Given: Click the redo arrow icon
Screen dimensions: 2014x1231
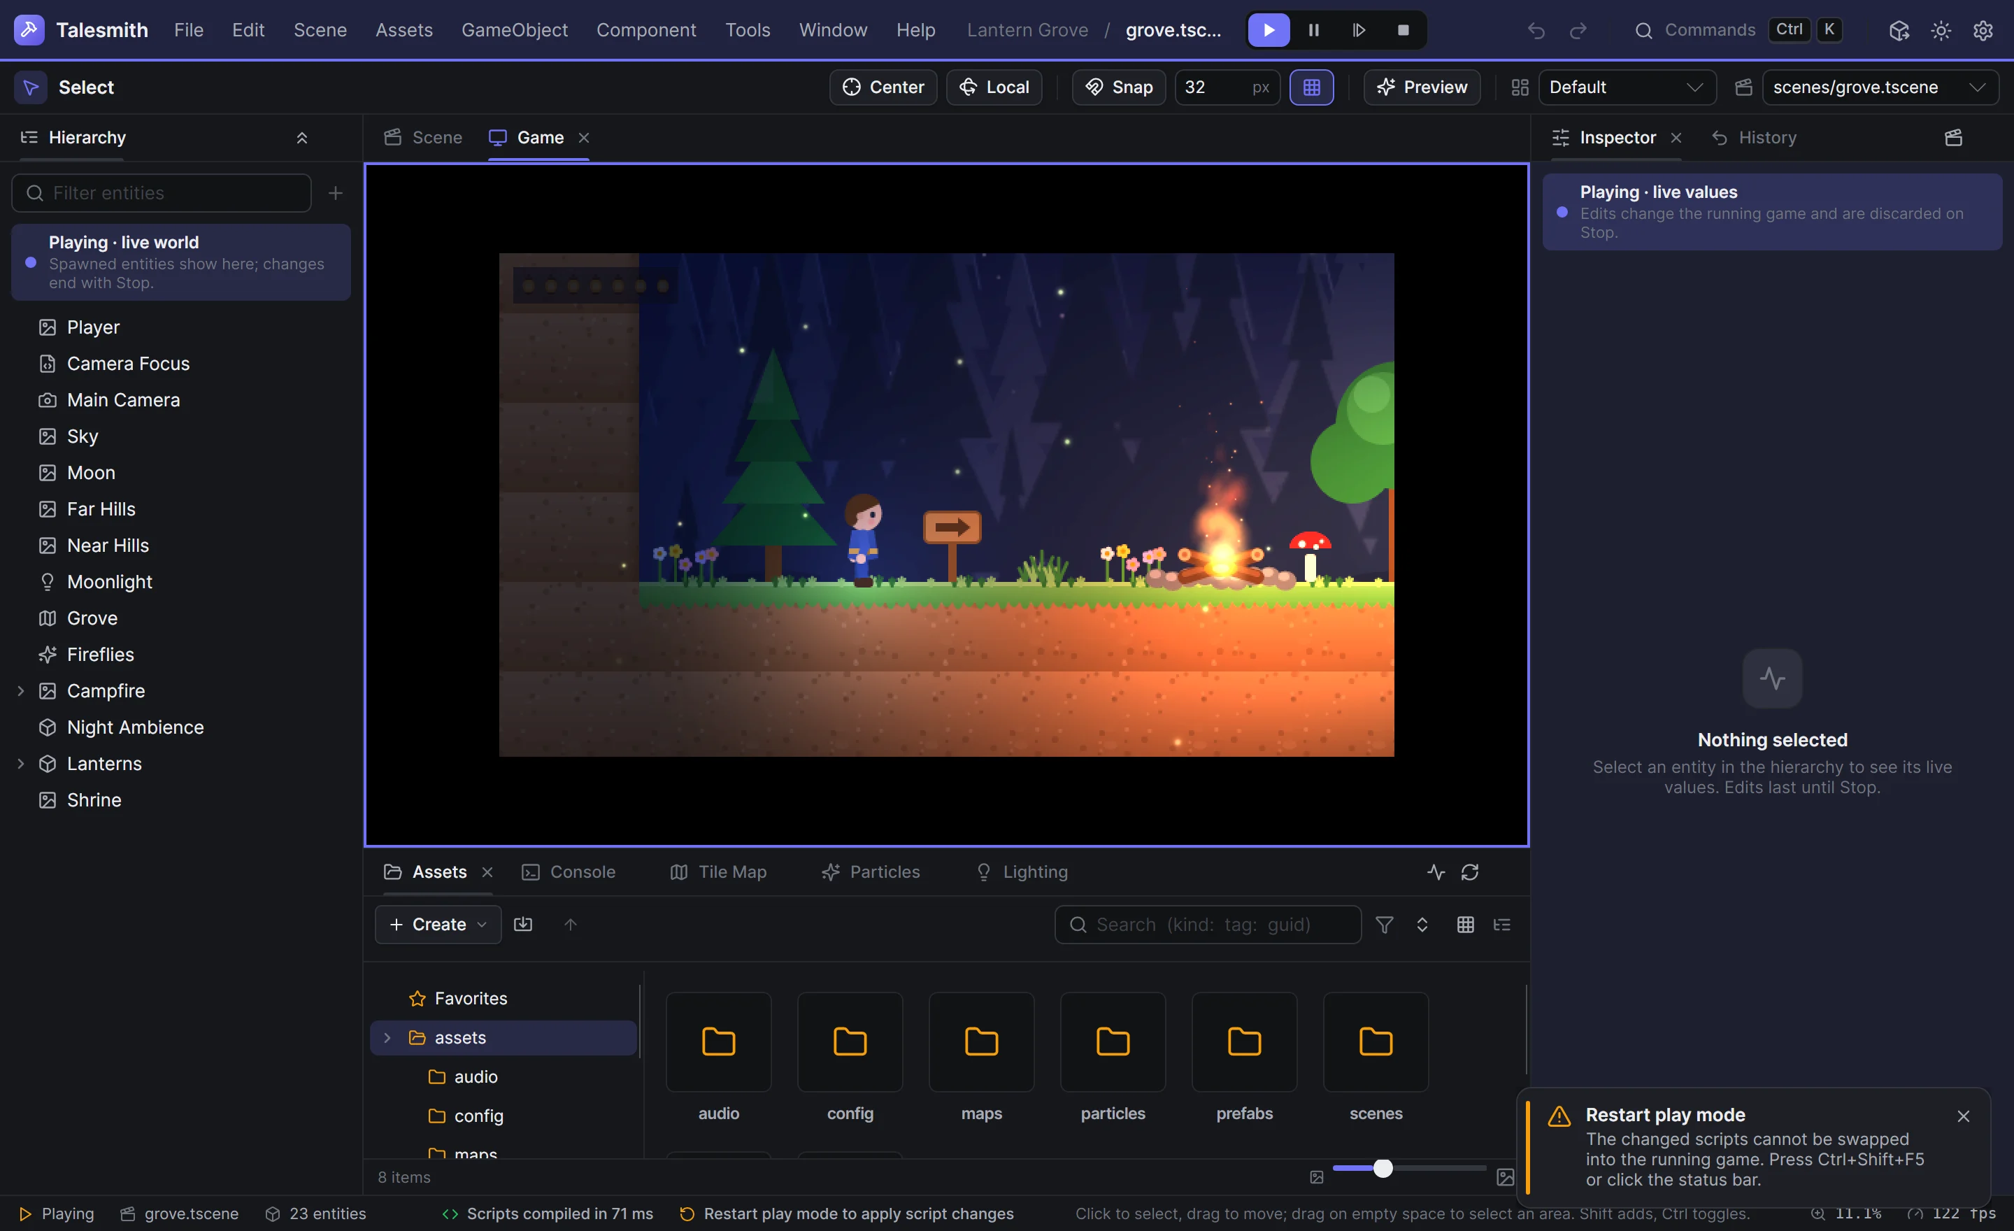Looking at the screenshot, I should pyautogui.click(x=1578, y=30).
